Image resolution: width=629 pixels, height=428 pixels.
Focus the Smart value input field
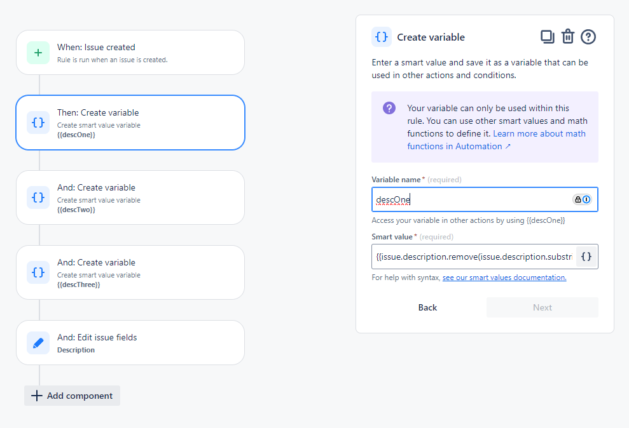click(471, 257)
